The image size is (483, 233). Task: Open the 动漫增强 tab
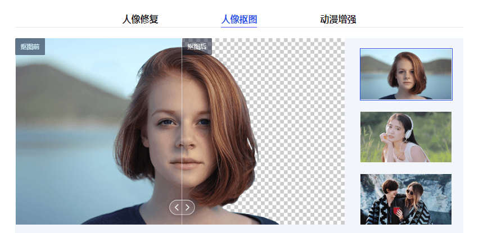338,20
